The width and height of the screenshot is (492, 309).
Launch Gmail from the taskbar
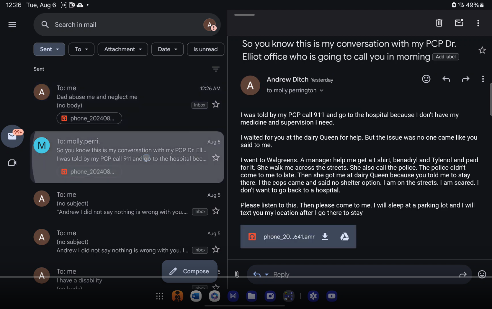pyautogui.click(x=233, y=296)
